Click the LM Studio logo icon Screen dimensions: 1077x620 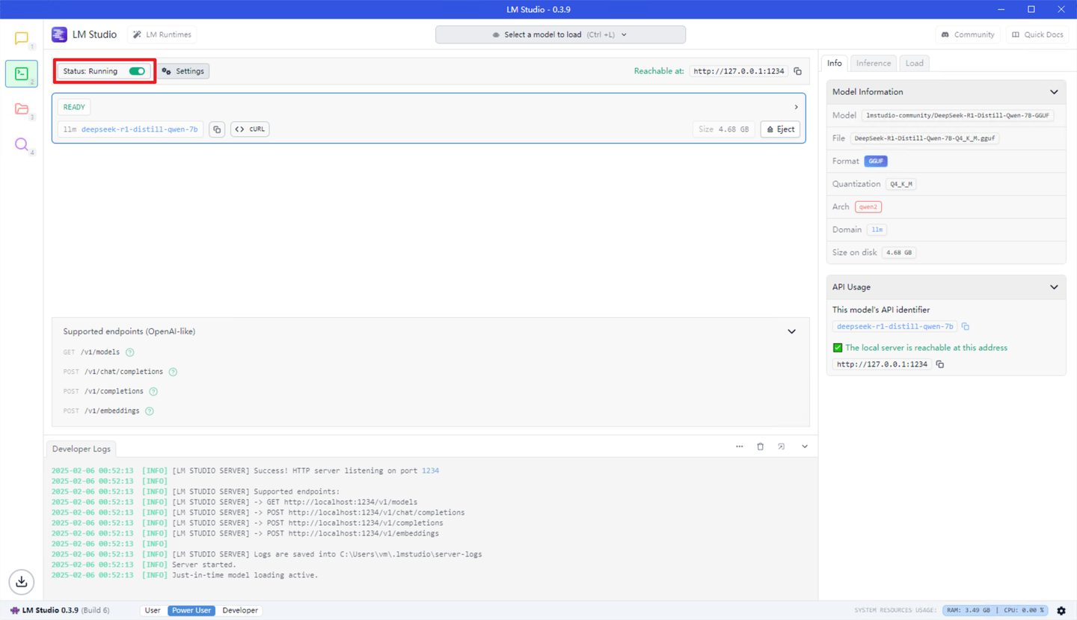[x=59, y=34]
